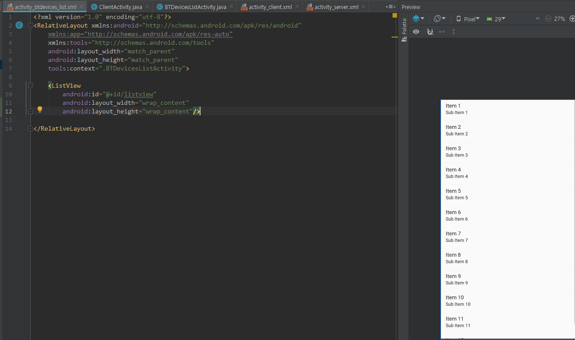Select 'Item 3' in the preview list
Viewport: 575px width, 340px height.
453,148
